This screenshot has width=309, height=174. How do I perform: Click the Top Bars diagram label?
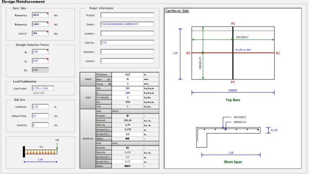coord(233,100)
